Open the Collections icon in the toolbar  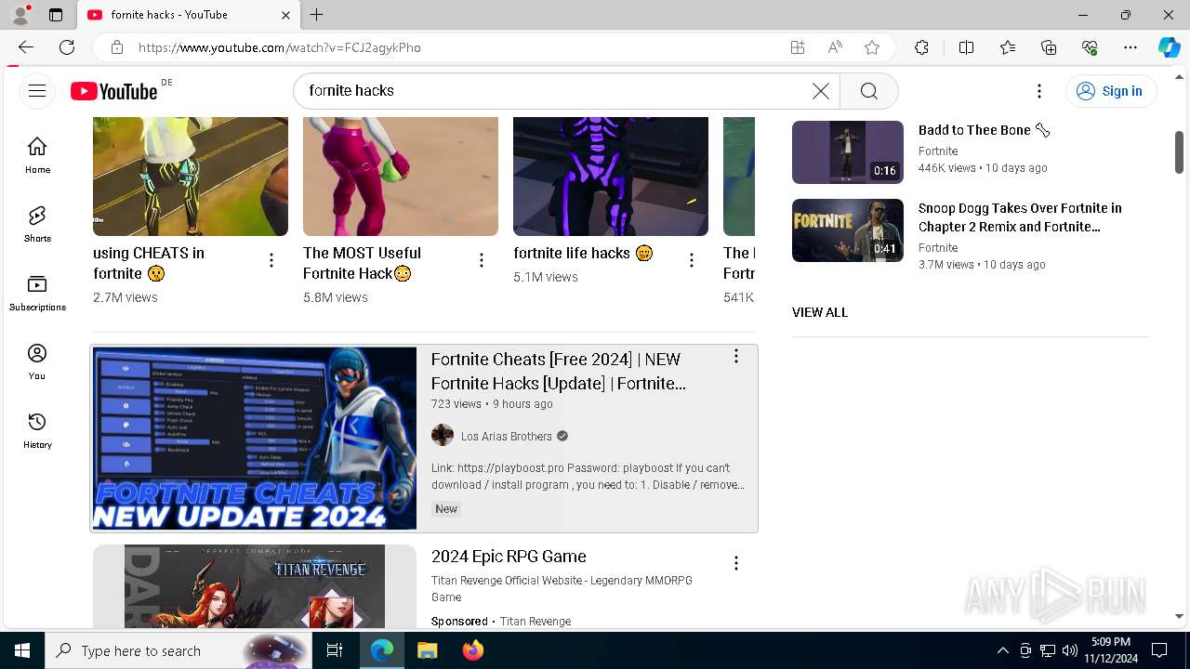point(1049,47)
